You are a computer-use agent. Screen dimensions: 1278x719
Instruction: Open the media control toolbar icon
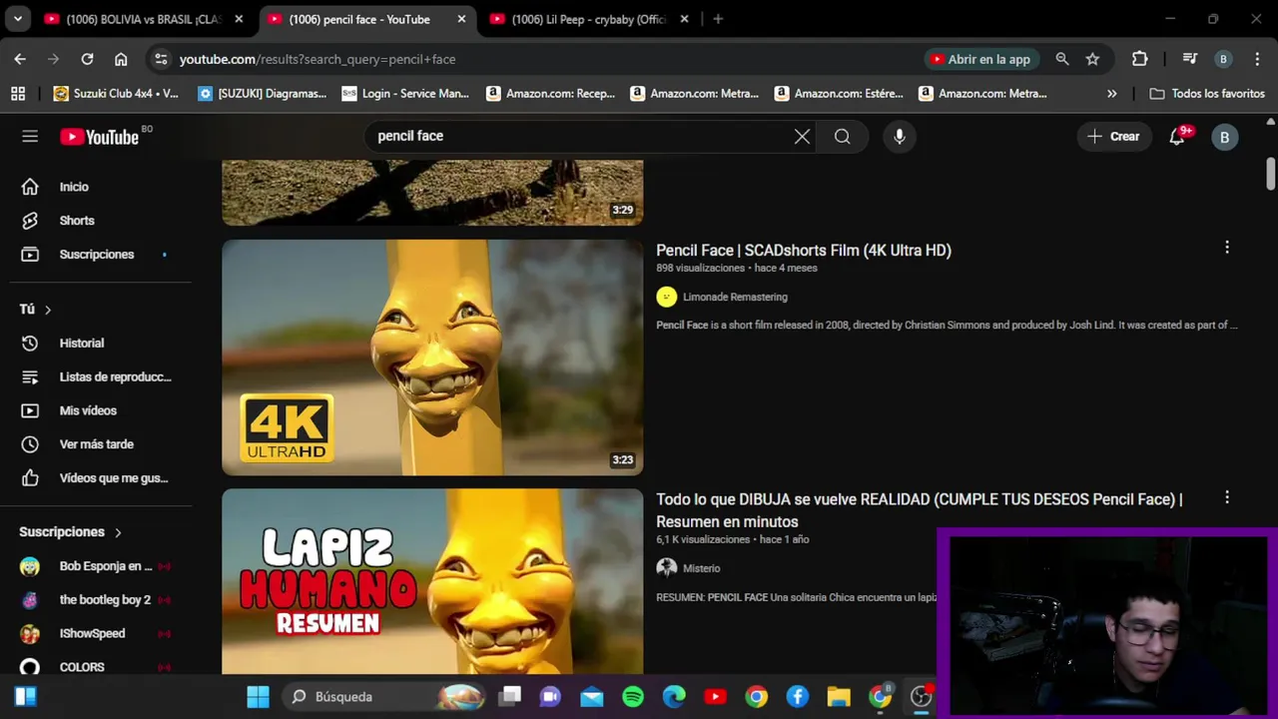(x=1189, y=59)
